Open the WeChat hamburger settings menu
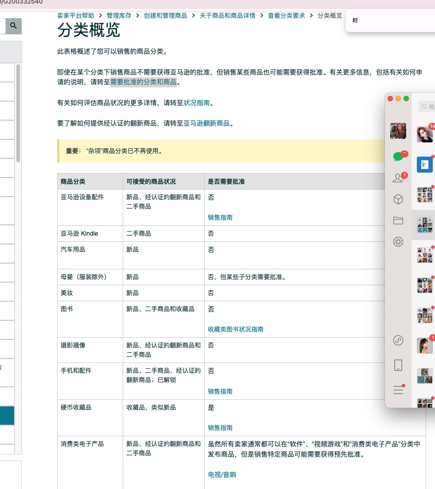Image resolution: width=435 pixels, height=489 pixels. click(398, 390)
